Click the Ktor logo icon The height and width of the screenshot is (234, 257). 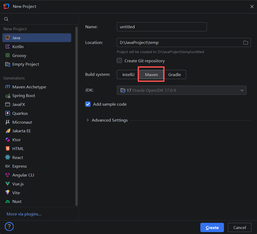8,140
